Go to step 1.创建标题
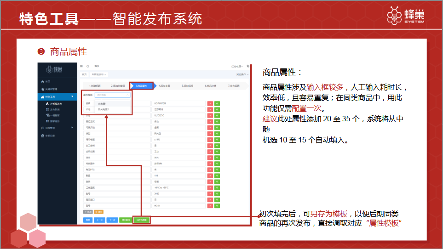The height and width of the screenshot is (249, 443). coord(95,86)
